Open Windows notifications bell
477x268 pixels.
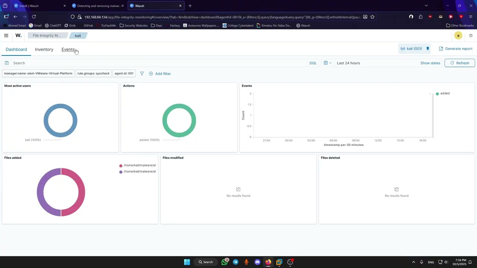(470, 262)
